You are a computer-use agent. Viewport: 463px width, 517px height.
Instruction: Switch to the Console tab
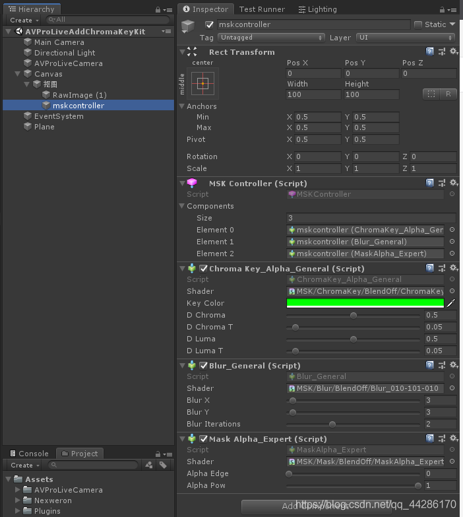pos(29,454)
